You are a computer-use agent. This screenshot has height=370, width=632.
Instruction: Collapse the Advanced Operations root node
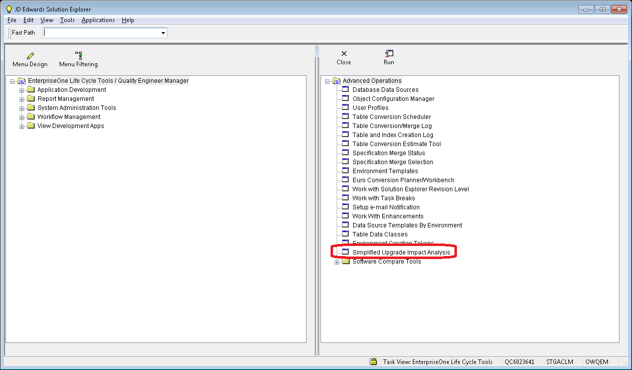[x=328, y=81]
